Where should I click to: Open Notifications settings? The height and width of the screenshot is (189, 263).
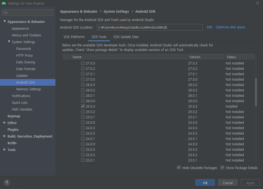click(x=21, y=96)
